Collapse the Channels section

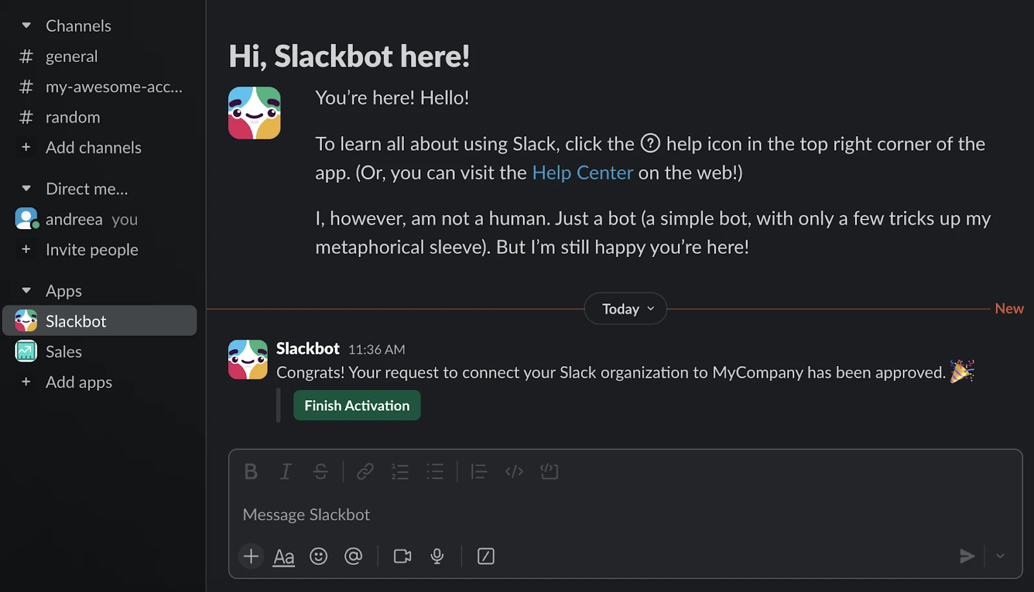pos(26,26)
